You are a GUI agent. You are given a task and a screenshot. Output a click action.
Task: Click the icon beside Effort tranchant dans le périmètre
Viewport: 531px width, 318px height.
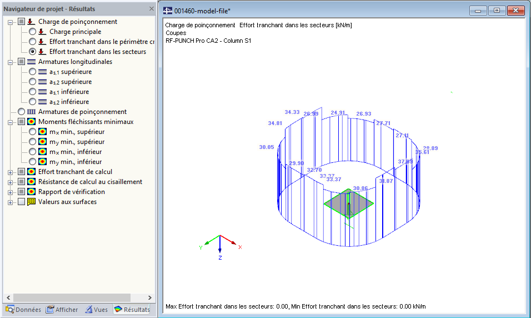tap(42, 42)
